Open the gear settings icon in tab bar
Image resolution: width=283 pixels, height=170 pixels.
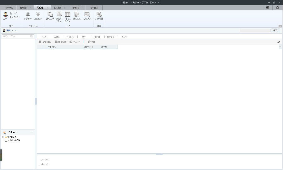[x=277, y=8]
